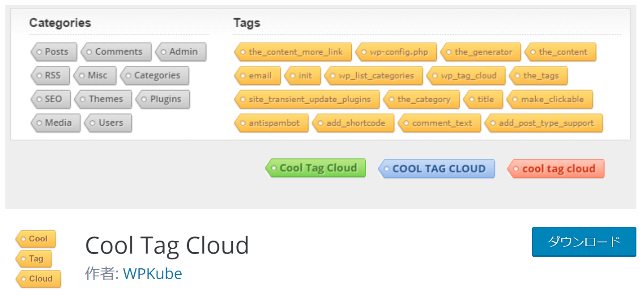Viewport: 644px width, 305px height.
Task: Choose the Admin category tag
Action: [x=181, y=52]
